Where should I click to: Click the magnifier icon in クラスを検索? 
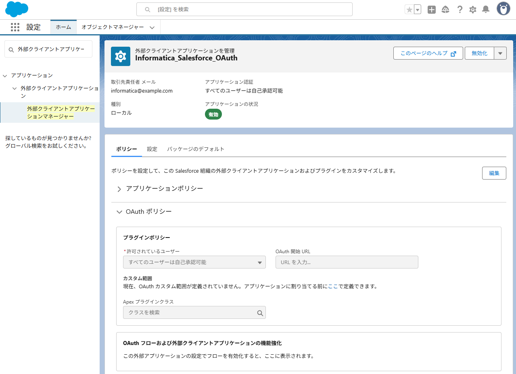[260, 313]
